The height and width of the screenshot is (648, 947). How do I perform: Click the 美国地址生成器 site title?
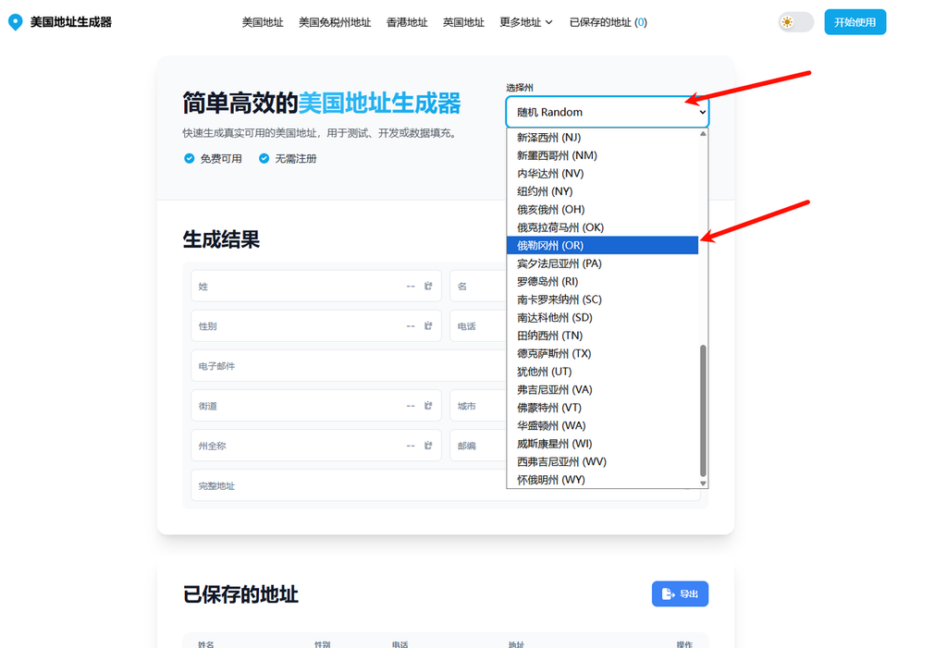point(70,22)
